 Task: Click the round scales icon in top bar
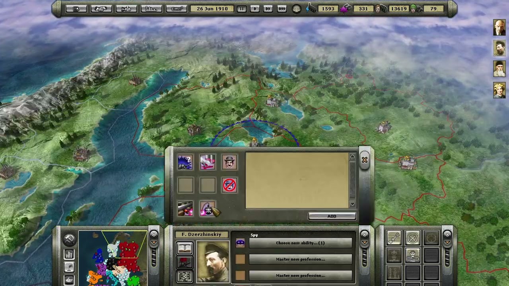pos(297,9)
